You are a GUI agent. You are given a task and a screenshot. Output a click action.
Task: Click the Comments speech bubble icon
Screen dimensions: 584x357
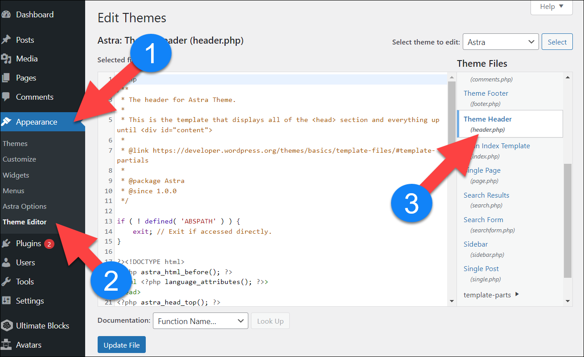click(6, 97)
